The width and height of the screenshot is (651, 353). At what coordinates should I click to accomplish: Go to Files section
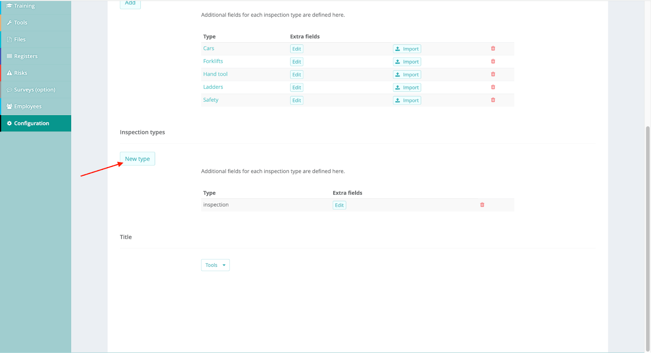click(36, 39)
